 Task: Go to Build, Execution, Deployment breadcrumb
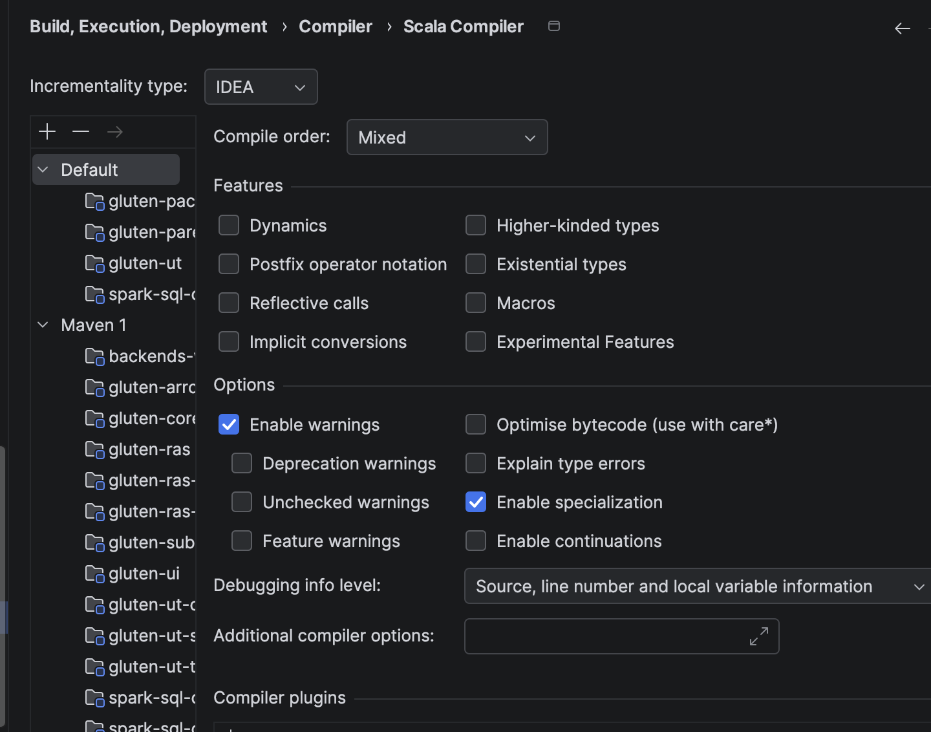(148, 27)
